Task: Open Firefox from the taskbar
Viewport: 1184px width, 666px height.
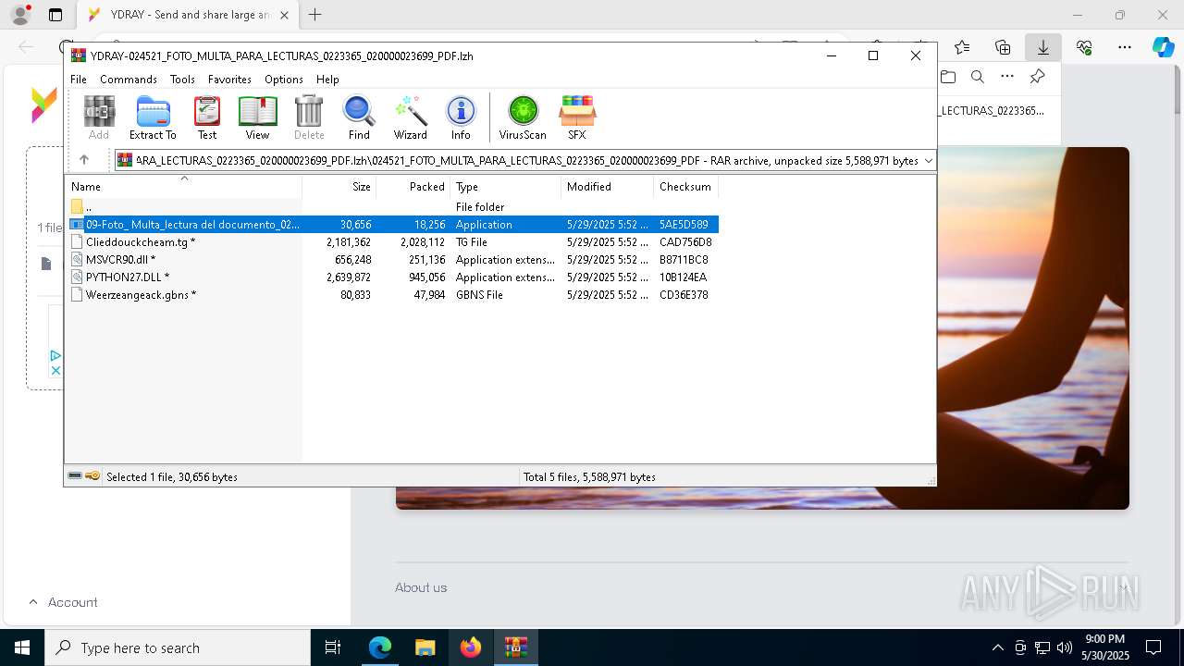Action: [471, 647]
